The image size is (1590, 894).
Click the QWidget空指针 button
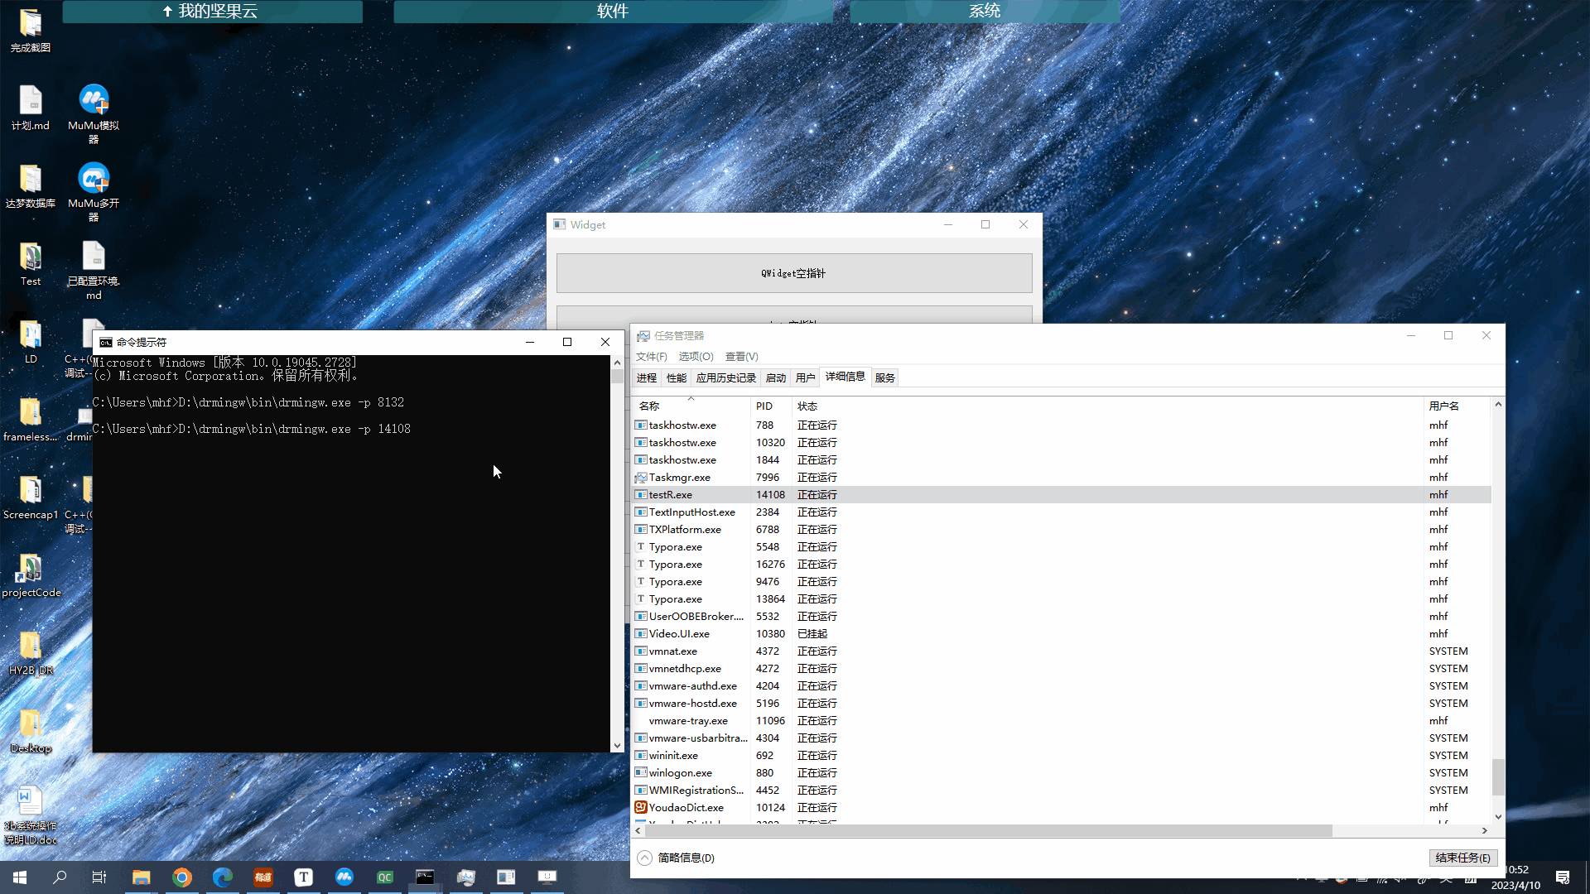793,273
